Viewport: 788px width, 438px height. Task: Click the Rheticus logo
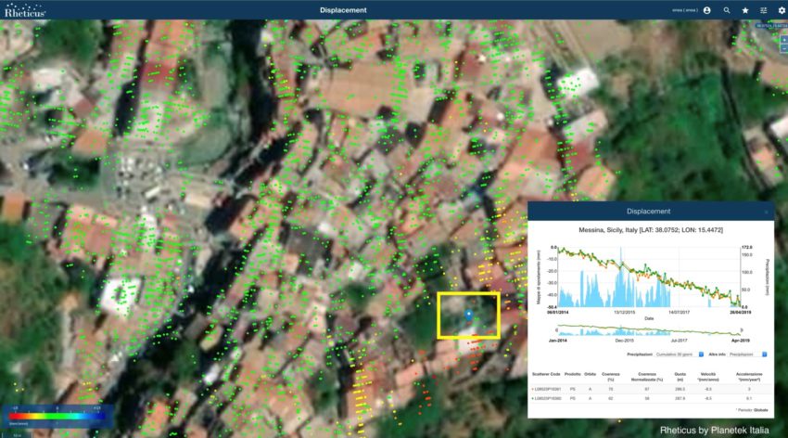click(x=24, y=10)
